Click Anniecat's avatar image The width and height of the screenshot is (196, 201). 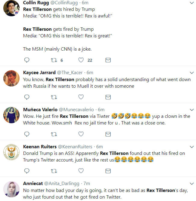tap(11, 190)
